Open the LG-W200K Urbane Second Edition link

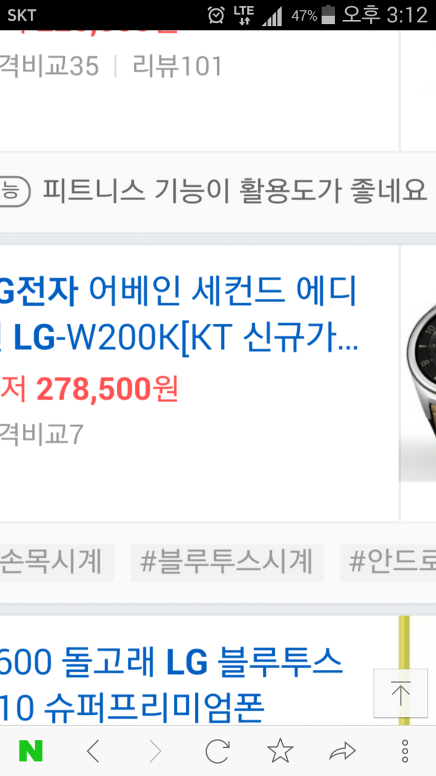[179, 317]
